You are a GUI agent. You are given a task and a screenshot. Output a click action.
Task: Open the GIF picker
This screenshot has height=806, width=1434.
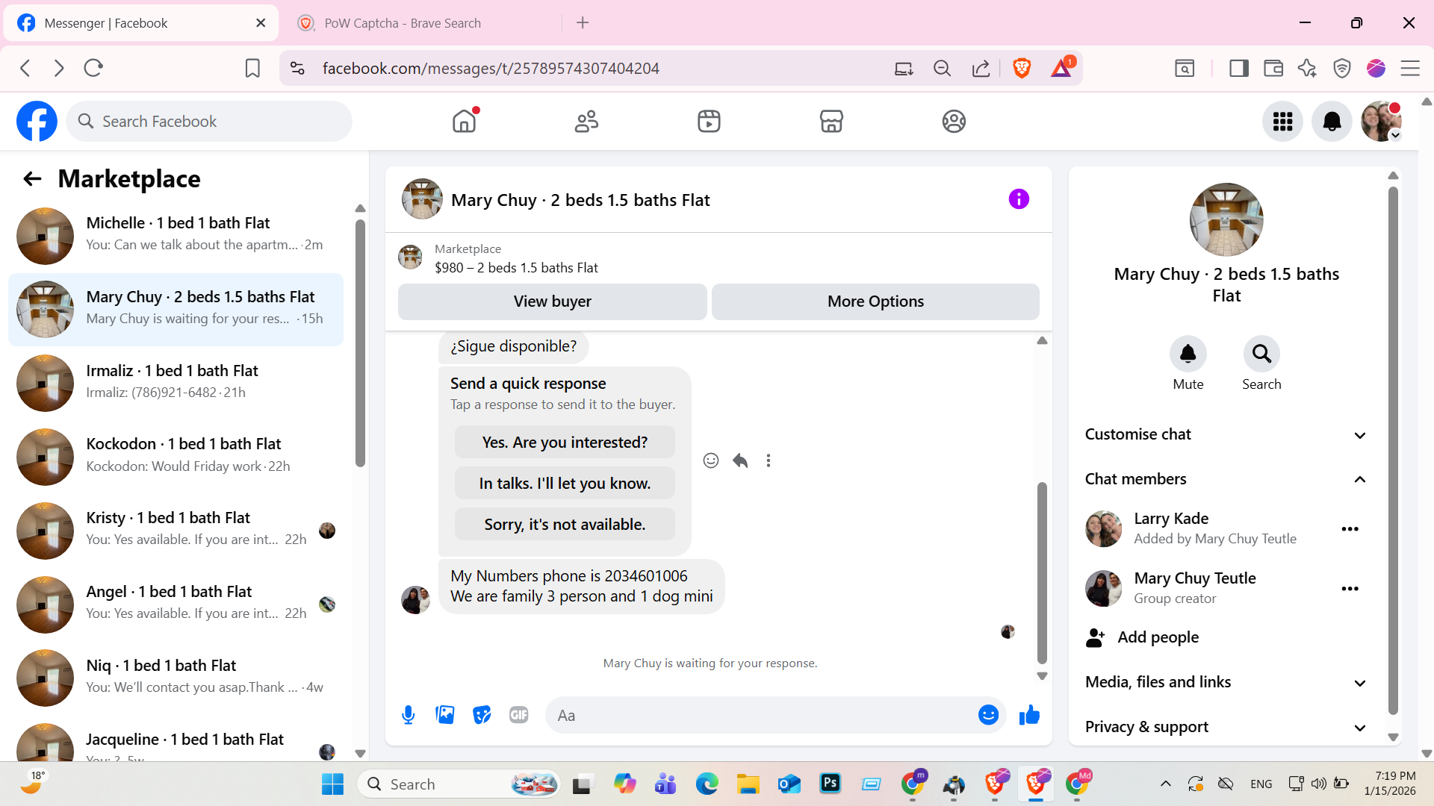click(519, 715)
